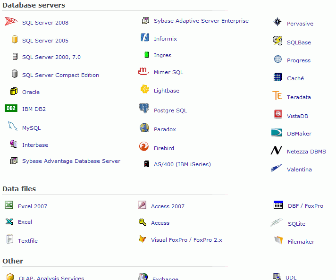Click the yellow Oracle database icon
Viewport: 336px width, 280px height.
click(x=14, y=91)
